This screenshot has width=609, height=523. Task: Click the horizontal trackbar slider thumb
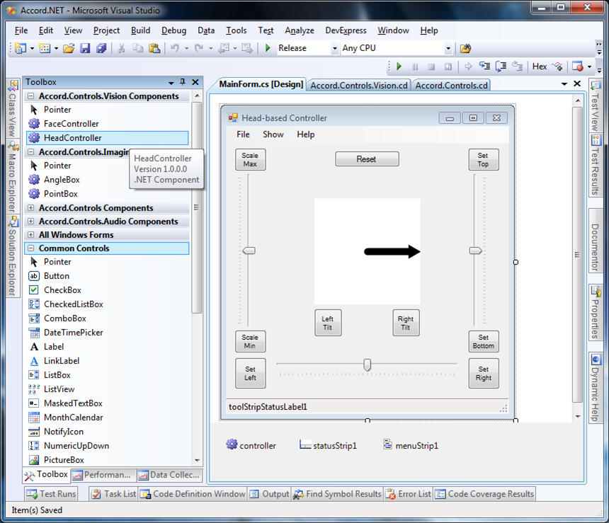coord(367,364)
